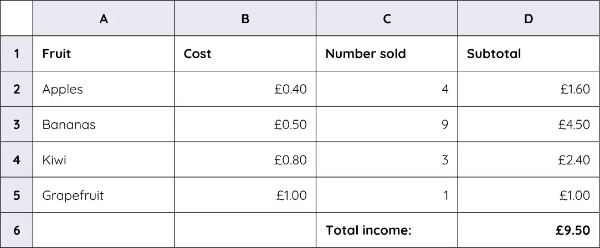Image resolution: width=600 pixels, height=248 pixels.
Task: Click the Cost heading cell
Action: click(x=245, y=54)
